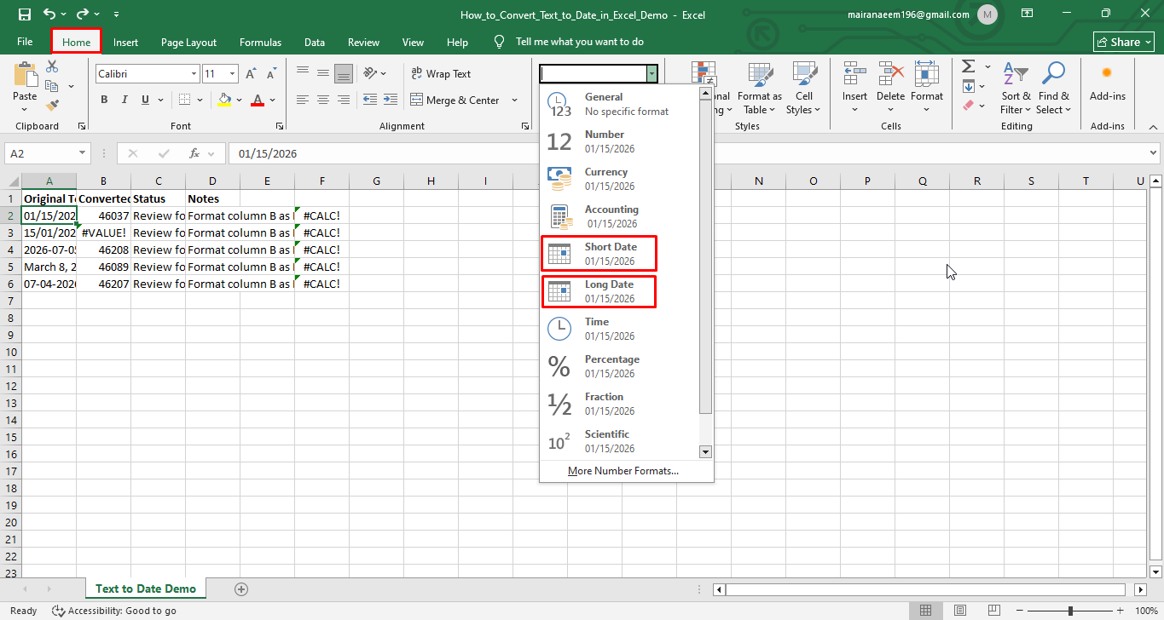Click the Paste clipboard icon
1164x620 pixels.
point(25,75)
